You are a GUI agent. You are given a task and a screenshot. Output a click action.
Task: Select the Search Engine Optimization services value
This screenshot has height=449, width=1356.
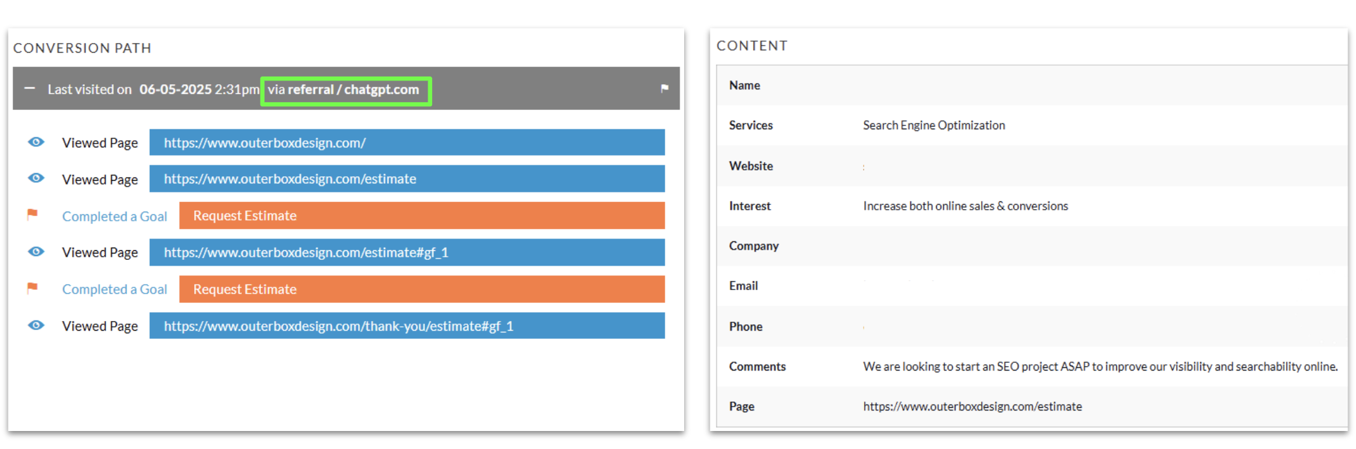coord(933,125)
